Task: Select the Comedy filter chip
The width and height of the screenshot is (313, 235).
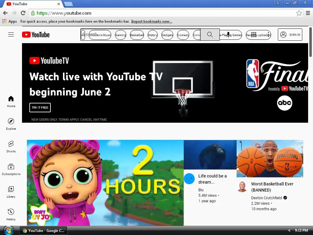Action: pyautogui.click(x=183, y=35)
